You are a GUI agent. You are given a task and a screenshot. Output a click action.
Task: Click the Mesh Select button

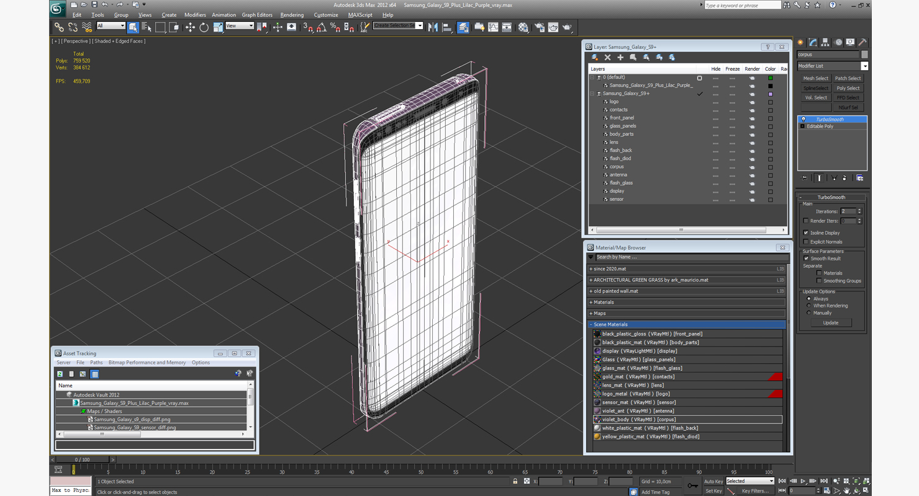[815, 79]
